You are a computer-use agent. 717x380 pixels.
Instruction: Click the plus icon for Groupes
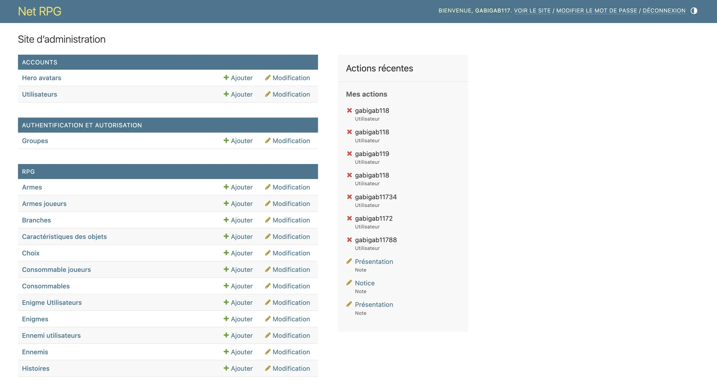coord(226,141)
